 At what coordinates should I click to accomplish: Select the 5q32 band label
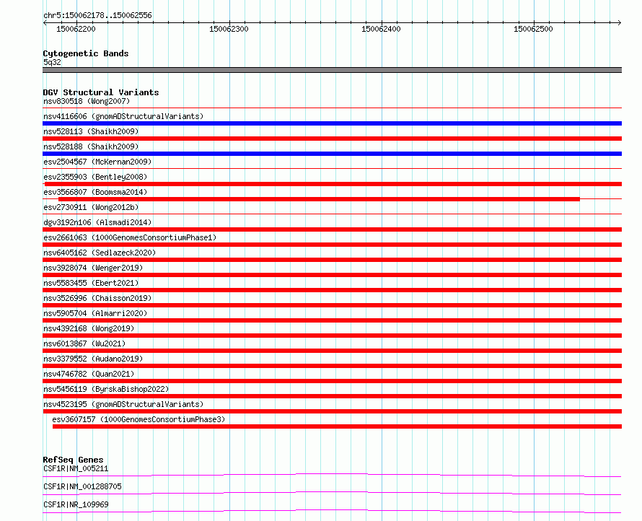[52, 62]
